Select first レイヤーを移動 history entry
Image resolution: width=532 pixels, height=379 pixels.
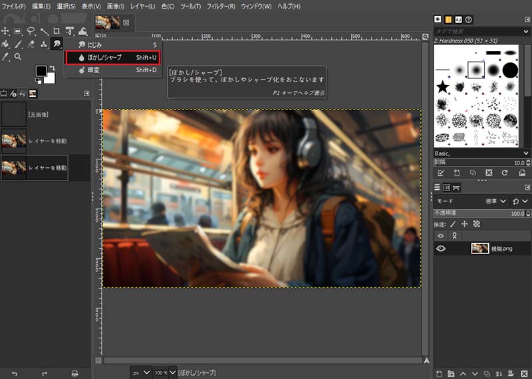tap(45, 141)
